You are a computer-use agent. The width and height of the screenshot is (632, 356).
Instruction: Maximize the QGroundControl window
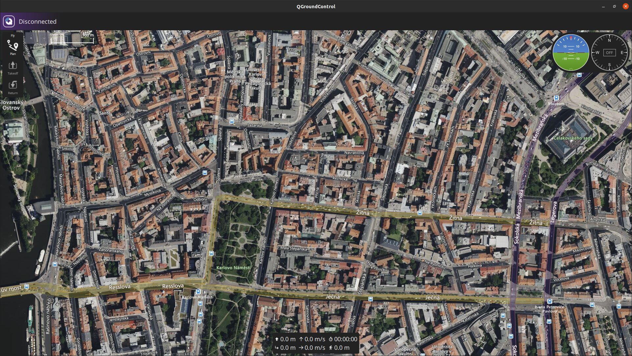point(614,6)
